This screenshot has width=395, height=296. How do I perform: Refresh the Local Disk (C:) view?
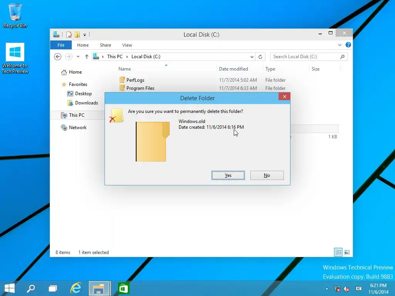pyautogui.click(x=260, y=57)
